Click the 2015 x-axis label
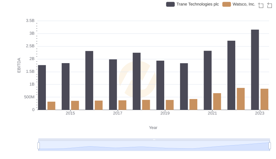Viewport: 276px width, 159px height. (x=70, y=113)
